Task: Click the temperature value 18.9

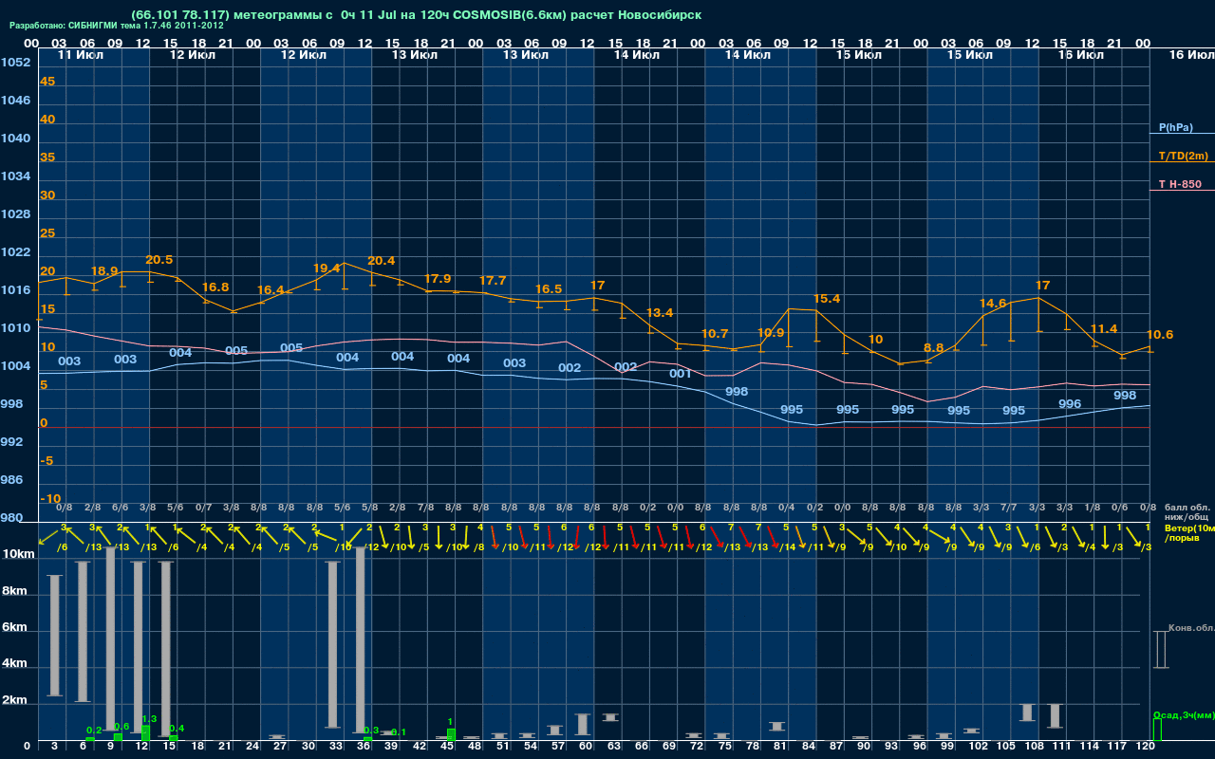Action: click(x=104, y=271)
